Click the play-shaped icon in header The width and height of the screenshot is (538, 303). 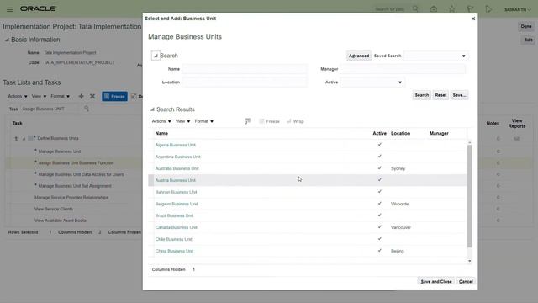coord(488,9)
